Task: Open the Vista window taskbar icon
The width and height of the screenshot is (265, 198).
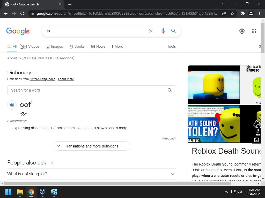Action: pyautogui.click(x=54, y=192)
